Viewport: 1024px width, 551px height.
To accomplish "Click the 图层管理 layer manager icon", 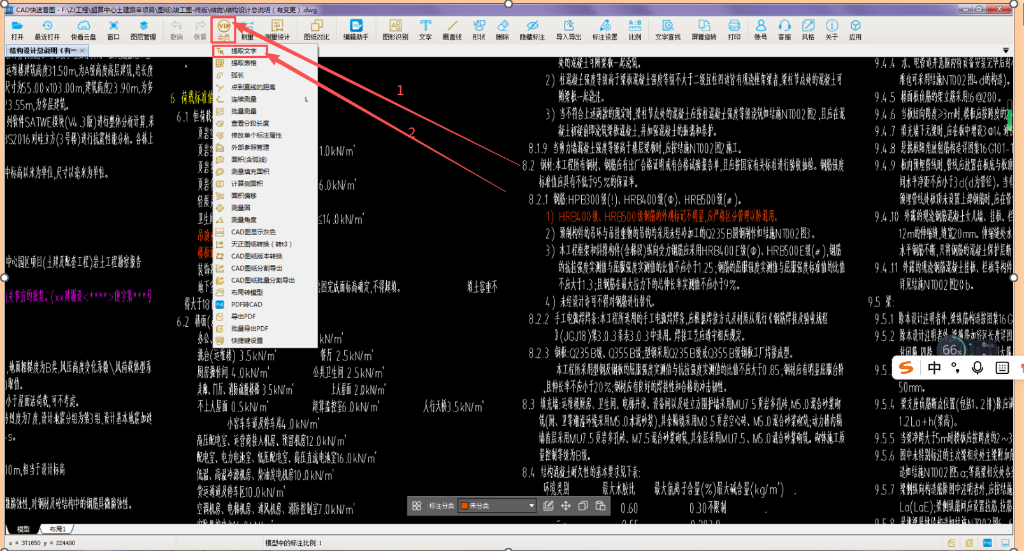I will (143, 29).
